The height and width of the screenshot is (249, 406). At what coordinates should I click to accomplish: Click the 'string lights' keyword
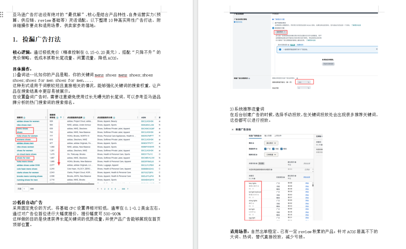tap(253, 201)
